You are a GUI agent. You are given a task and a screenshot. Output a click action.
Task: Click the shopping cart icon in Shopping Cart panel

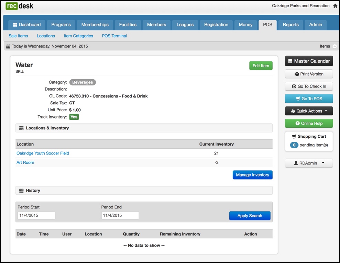pos(294,136)
